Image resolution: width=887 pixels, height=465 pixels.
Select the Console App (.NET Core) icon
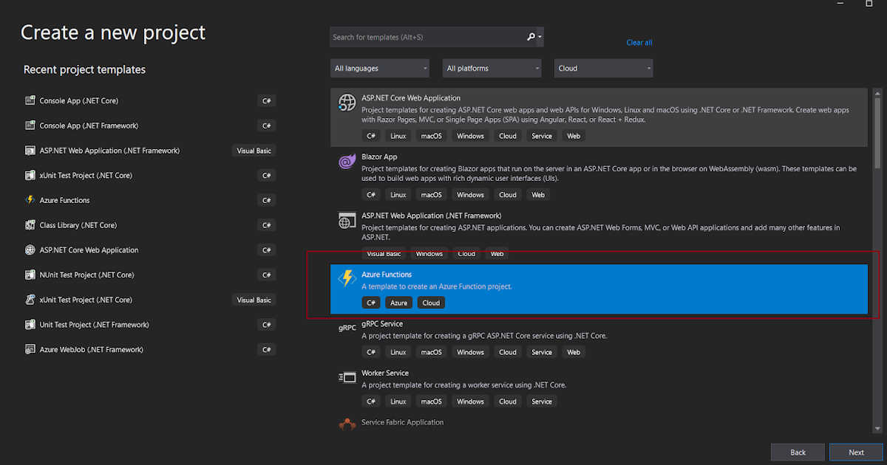click(x=30, y=100)
